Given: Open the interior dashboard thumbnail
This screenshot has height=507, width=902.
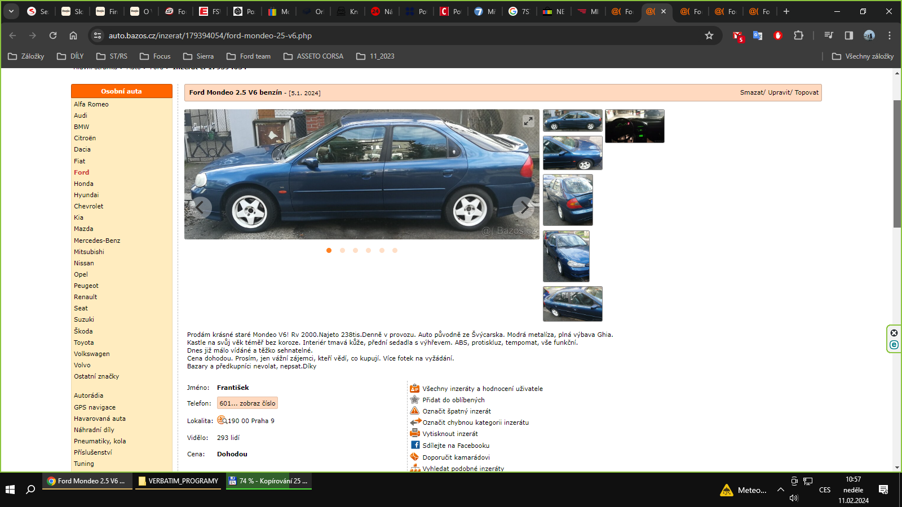Looking at the screenshot, I should tap(635, 126).
